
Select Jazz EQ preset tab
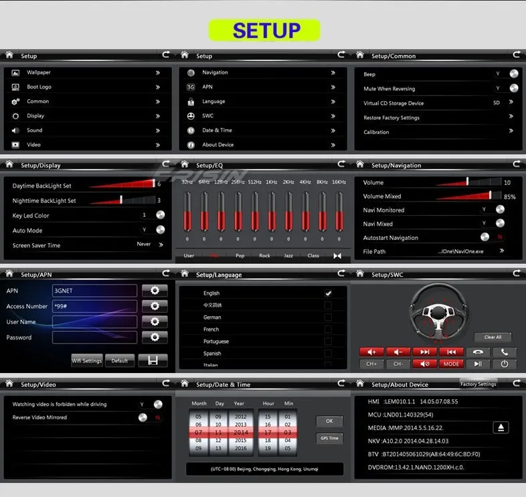point(288,256)
